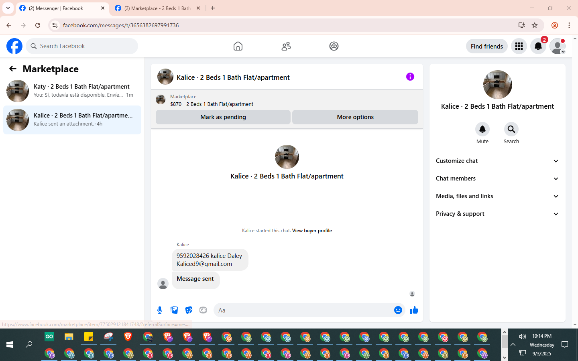Click the Facebook logo
The image size is (578, 361).
click(14, 46)
